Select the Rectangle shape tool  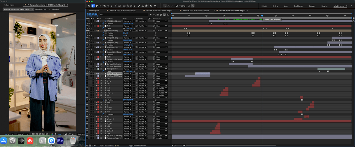(x=124, y=6)
